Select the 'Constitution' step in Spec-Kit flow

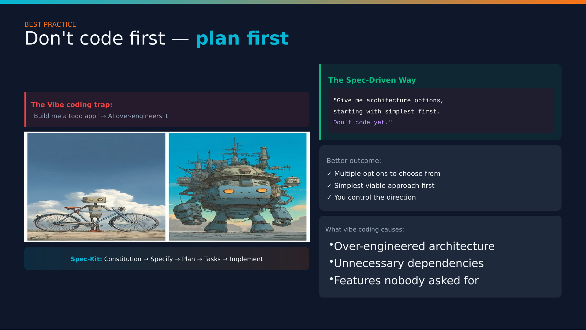122,259
